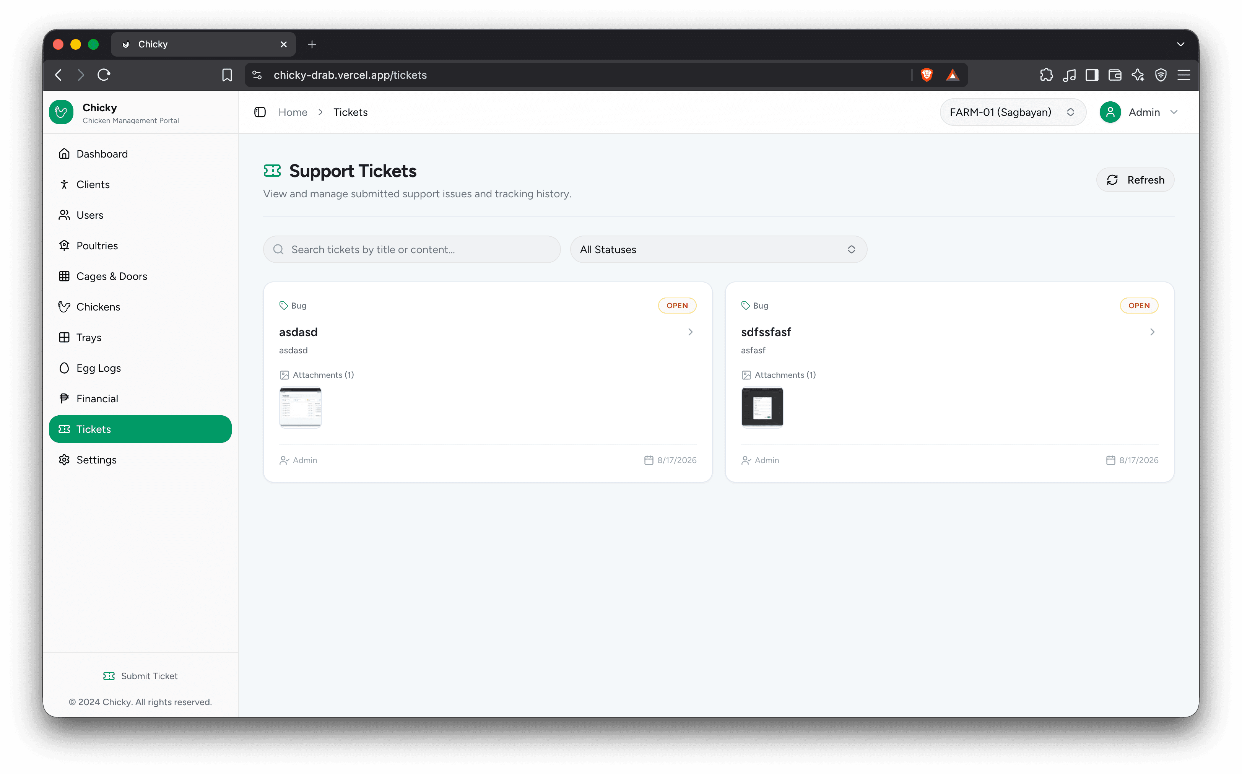This screenshot has height=774, width=1242.
Task: Click the site settings icon in address bar
Action: (x=257, y=75)
